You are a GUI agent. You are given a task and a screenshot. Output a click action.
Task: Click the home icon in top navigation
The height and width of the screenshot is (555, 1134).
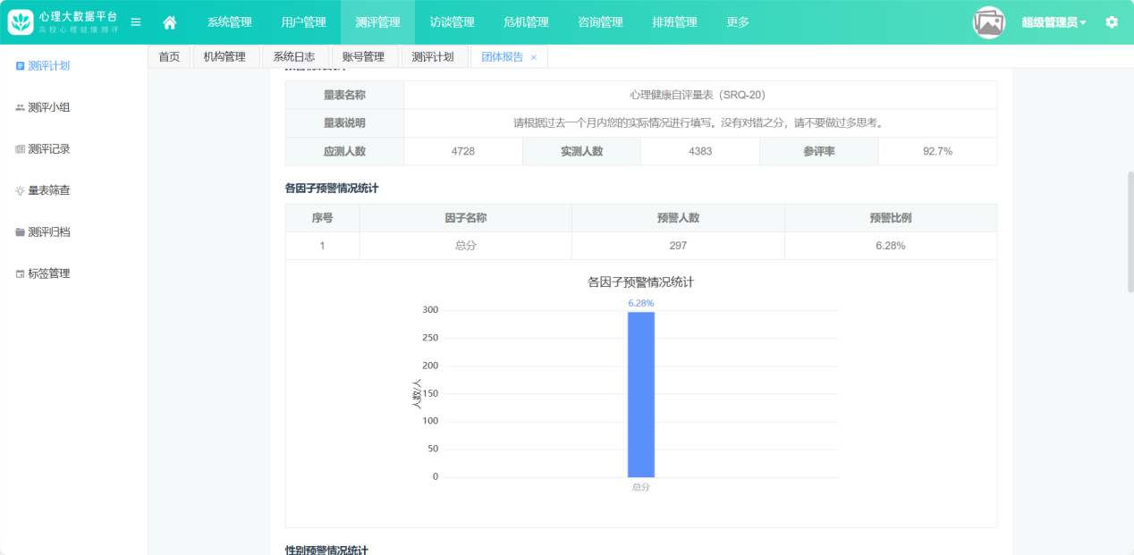point(170,22)
